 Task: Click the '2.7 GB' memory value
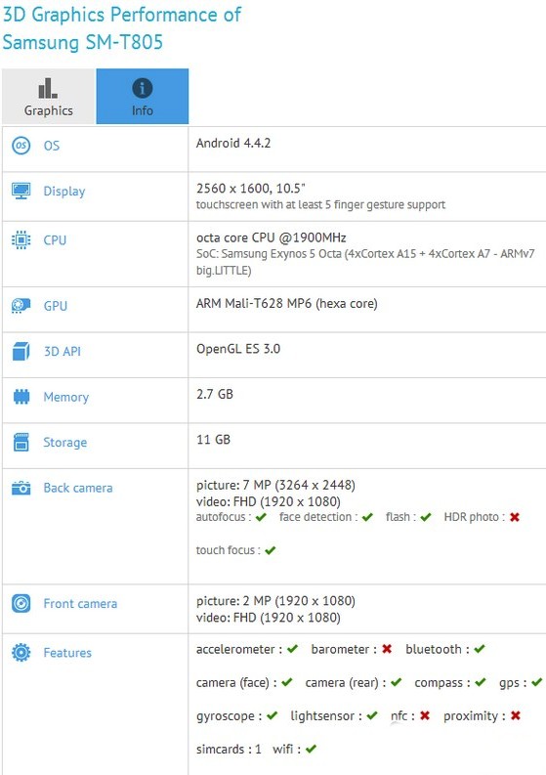(x=215, y=395)
